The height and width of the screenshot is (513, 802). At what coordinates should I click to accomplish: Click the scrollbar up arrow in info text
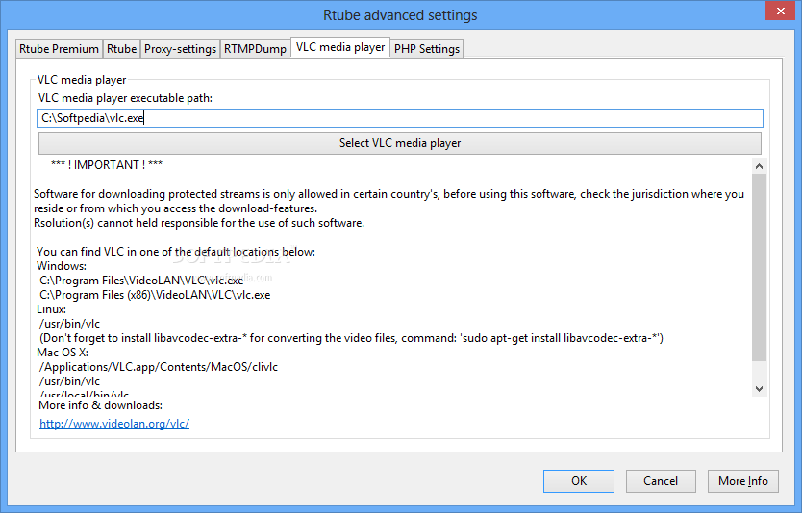[x=759, y=166]
